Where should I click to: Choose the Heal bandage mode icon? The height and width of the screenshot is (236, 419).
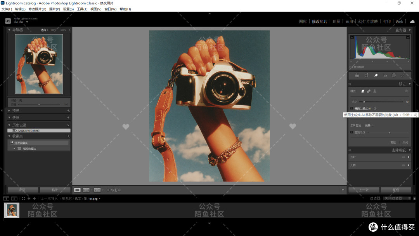(x=369, y=91)
